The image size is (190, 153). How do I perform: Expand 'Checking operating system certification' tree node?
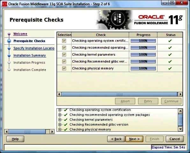coord(60,110)
